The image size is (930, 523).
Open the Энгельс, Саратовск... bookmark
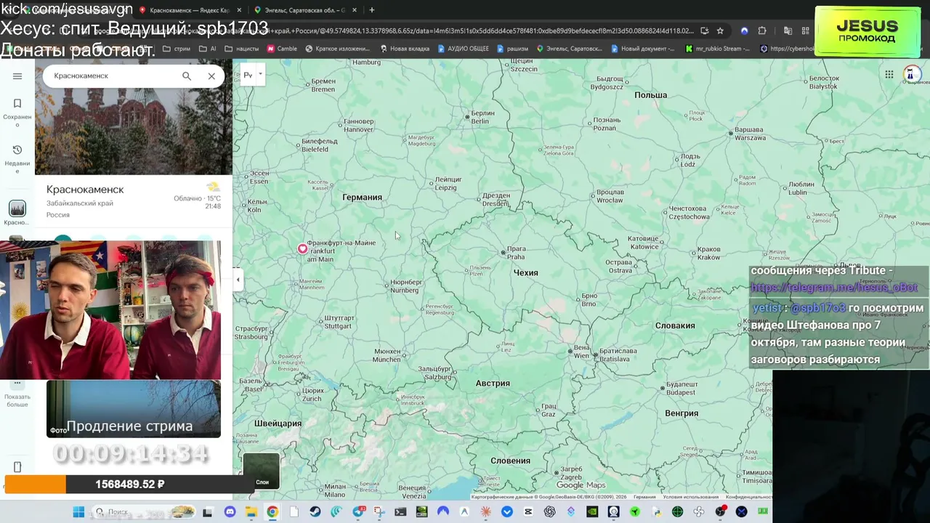click(x=570, y=49)
